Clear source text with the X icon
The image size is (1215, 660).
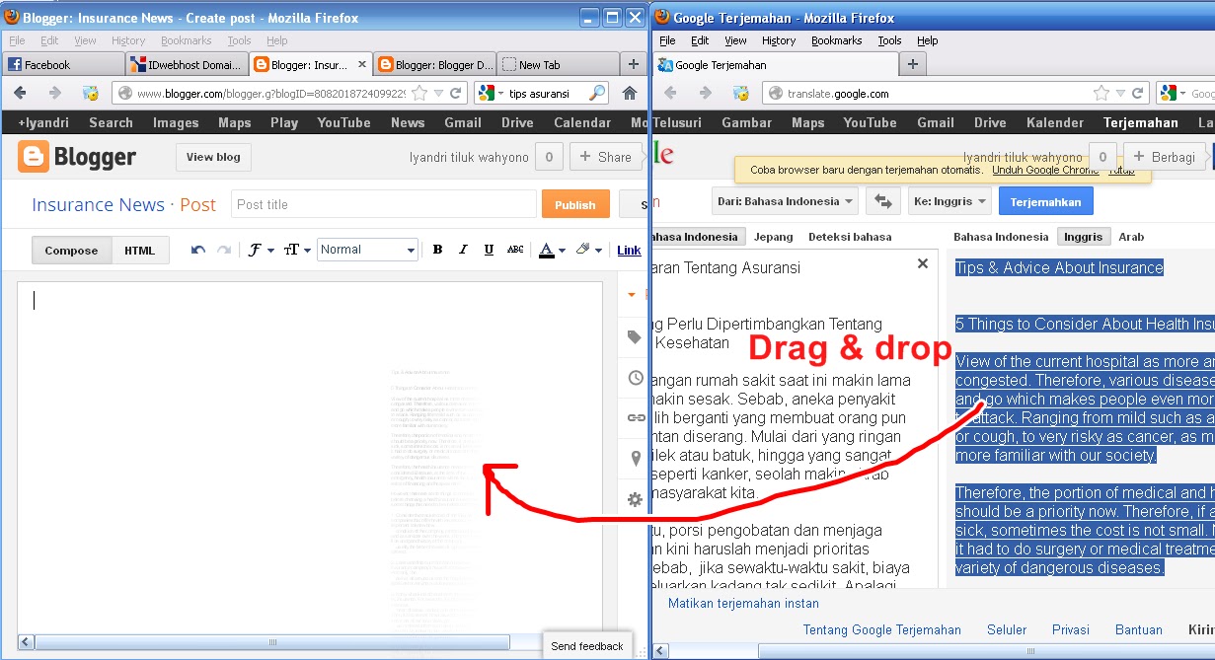[x=923, y=263]
